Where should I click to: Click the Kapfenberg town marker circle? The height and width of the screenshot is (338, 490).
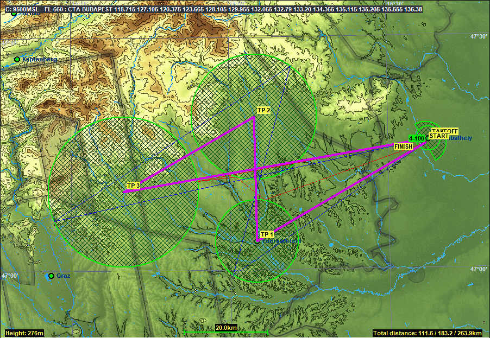pos(17,59)
